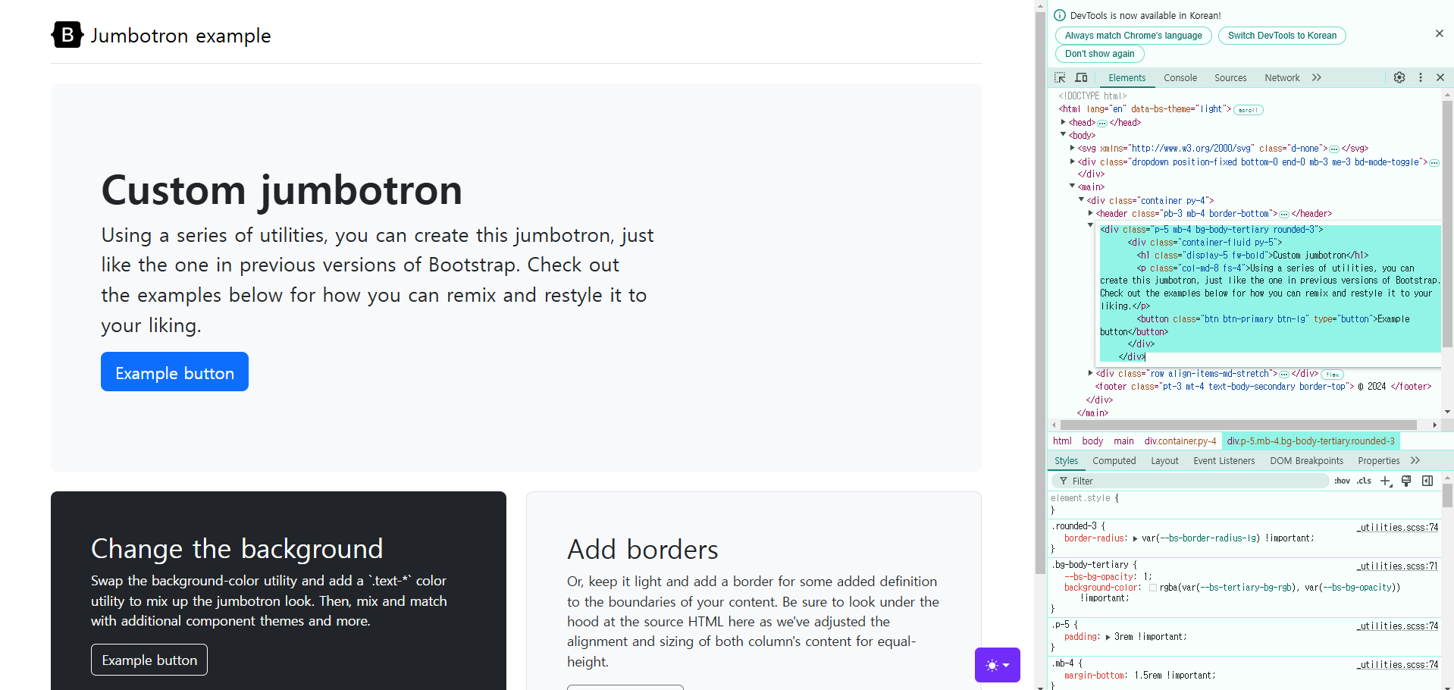Expand the dropdown position-fixed div node
The width and height of the screenshot is (1454, 690).
point(1072,162)
